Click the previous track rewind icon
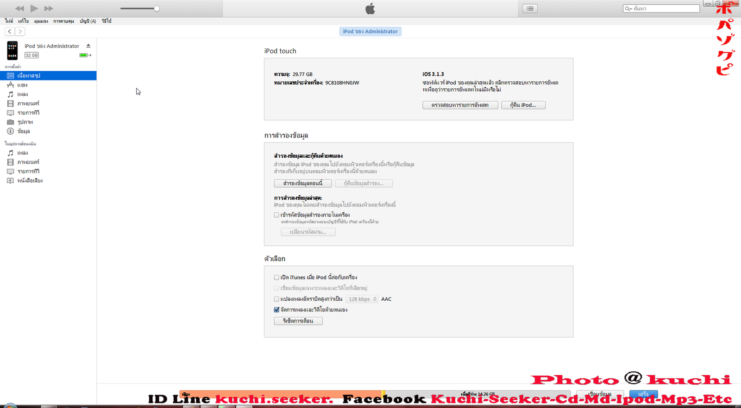Image resolution: width=741 pixels, height=408 pixels. [19, 8]
